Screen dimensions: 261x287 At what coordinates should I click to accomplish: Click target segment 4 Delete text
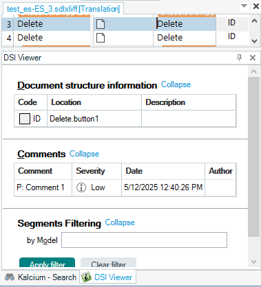tap(170, 38)
